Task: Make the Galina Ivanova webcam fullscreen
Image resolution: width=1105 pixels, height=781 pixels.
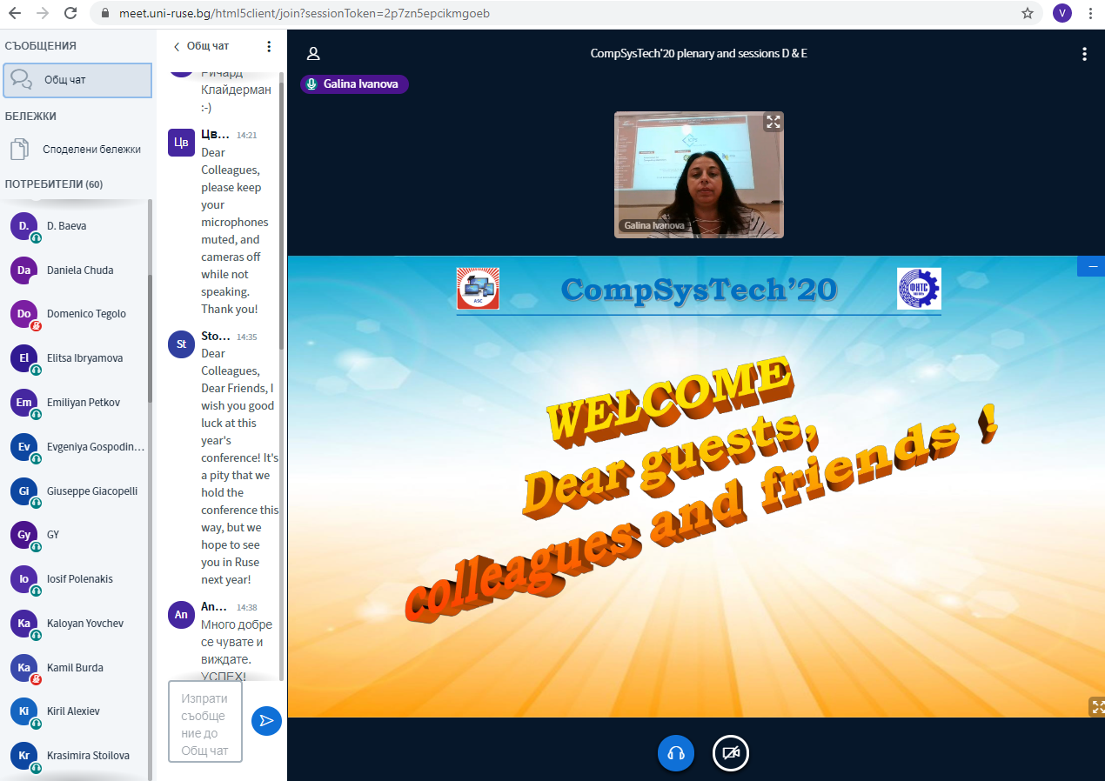Action: [773, 122]
